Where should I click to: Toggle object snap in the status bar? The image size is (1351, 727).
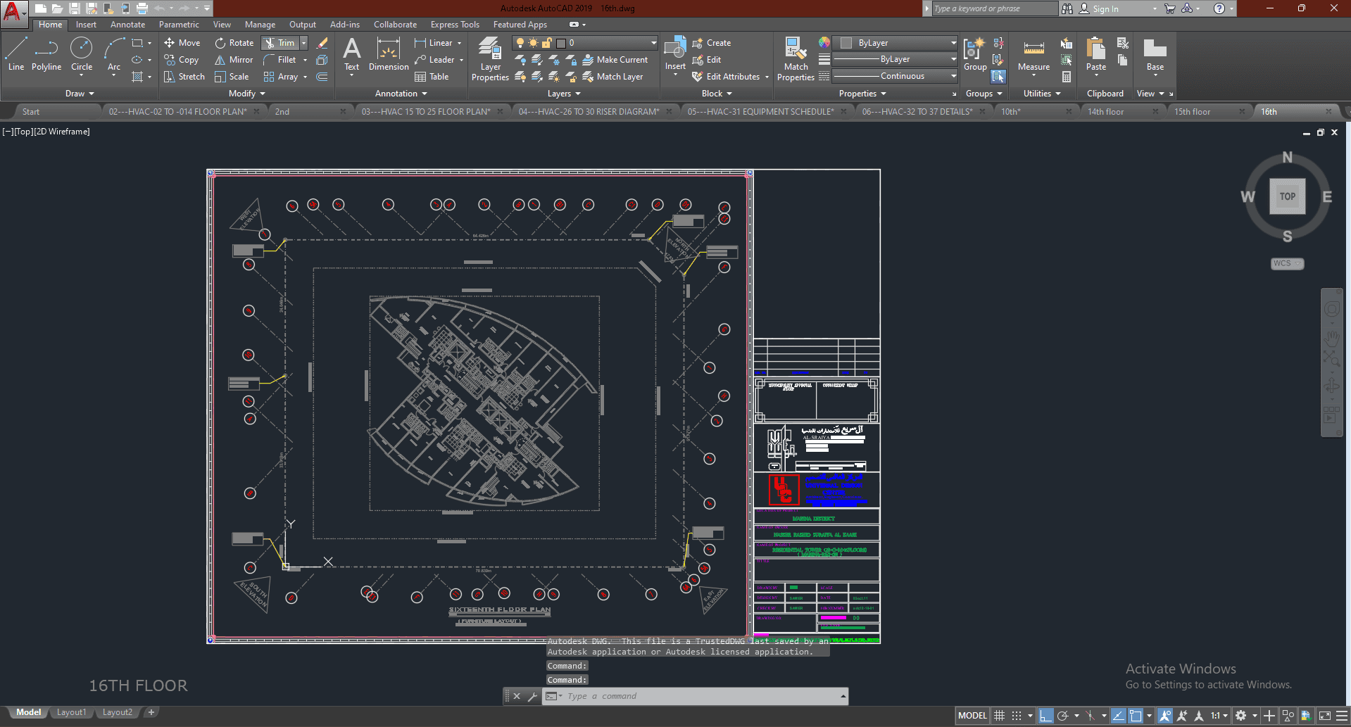point(1136,716)
